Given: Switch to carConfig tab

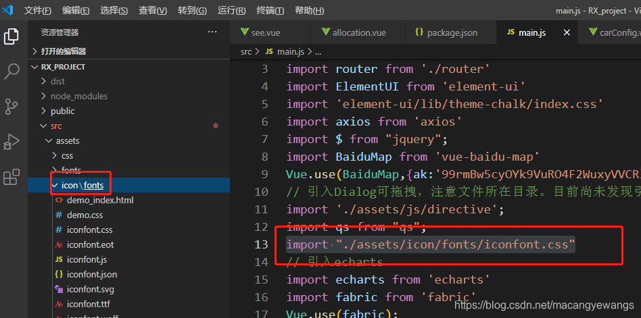Looking at the screenshot, I should tap(609, 32).
